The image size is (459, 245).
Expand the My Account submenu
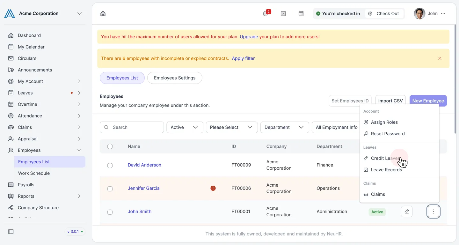pyautogui.click(x=79, y=81)
